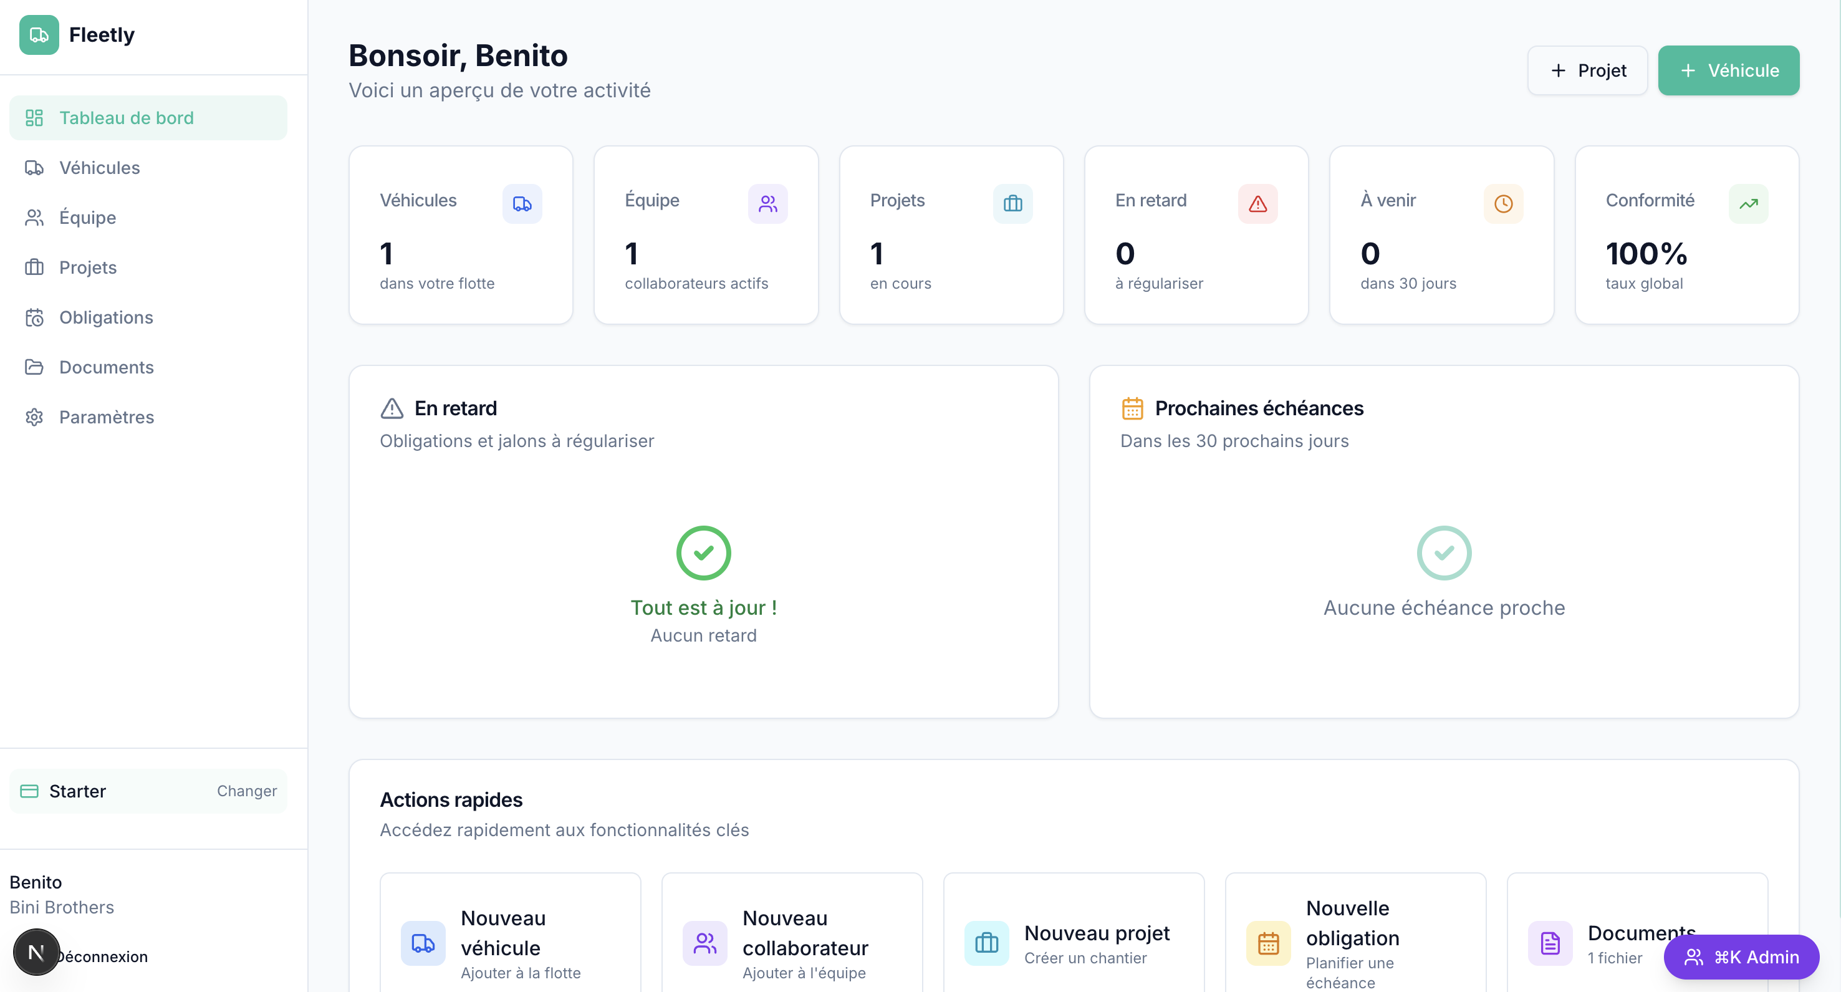The height and width of the screenshot is (992, 1841).
Task: Click the calendar icon beside Prochaines échéances
Action: tap(1133, 407)
